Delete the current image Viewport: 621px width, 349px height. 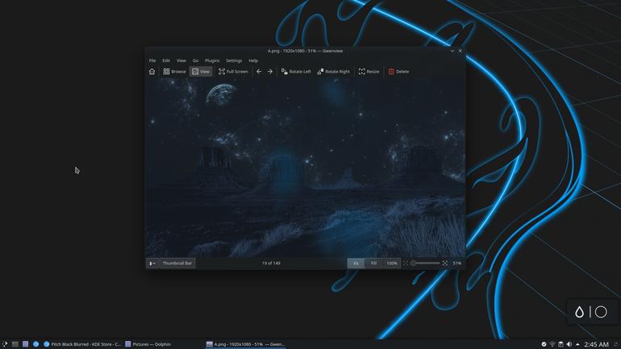click(398, 72)
